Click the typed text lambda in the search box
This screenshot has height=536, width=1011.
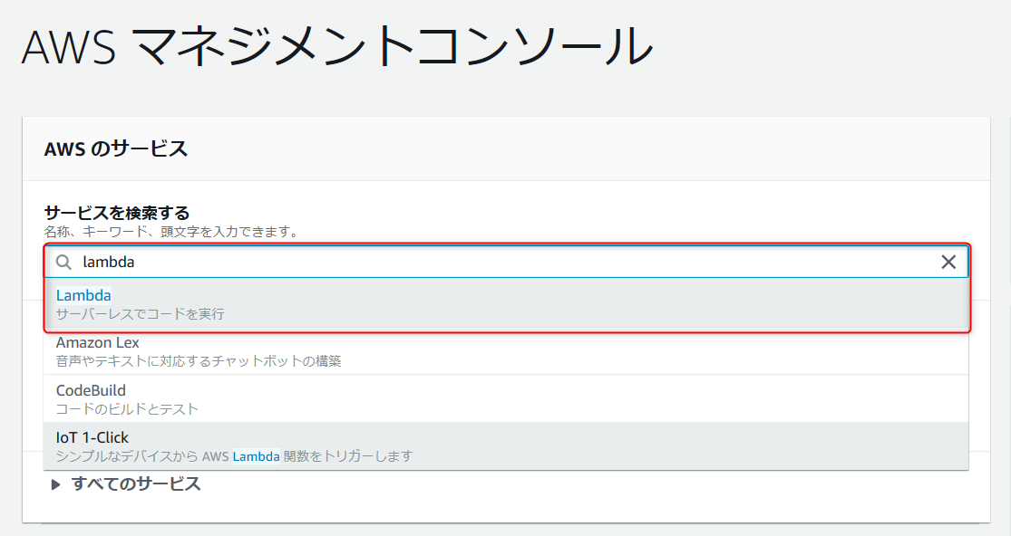pyautogui.click(x=109, y=263)
